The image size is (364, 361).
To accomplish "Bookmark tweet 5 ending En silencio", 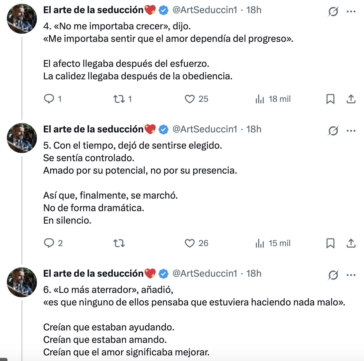I will [330, 243].
